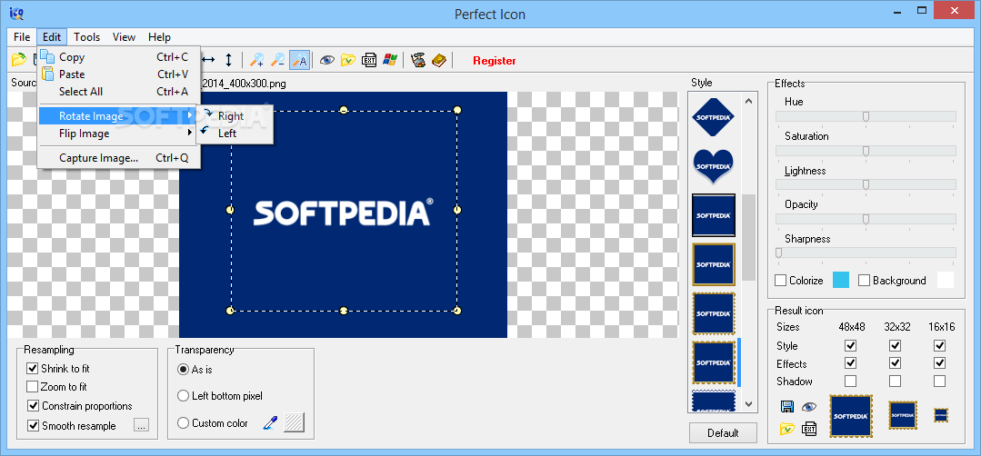Click the blue Colorize color swatch
981x456 pixels.
841,281
